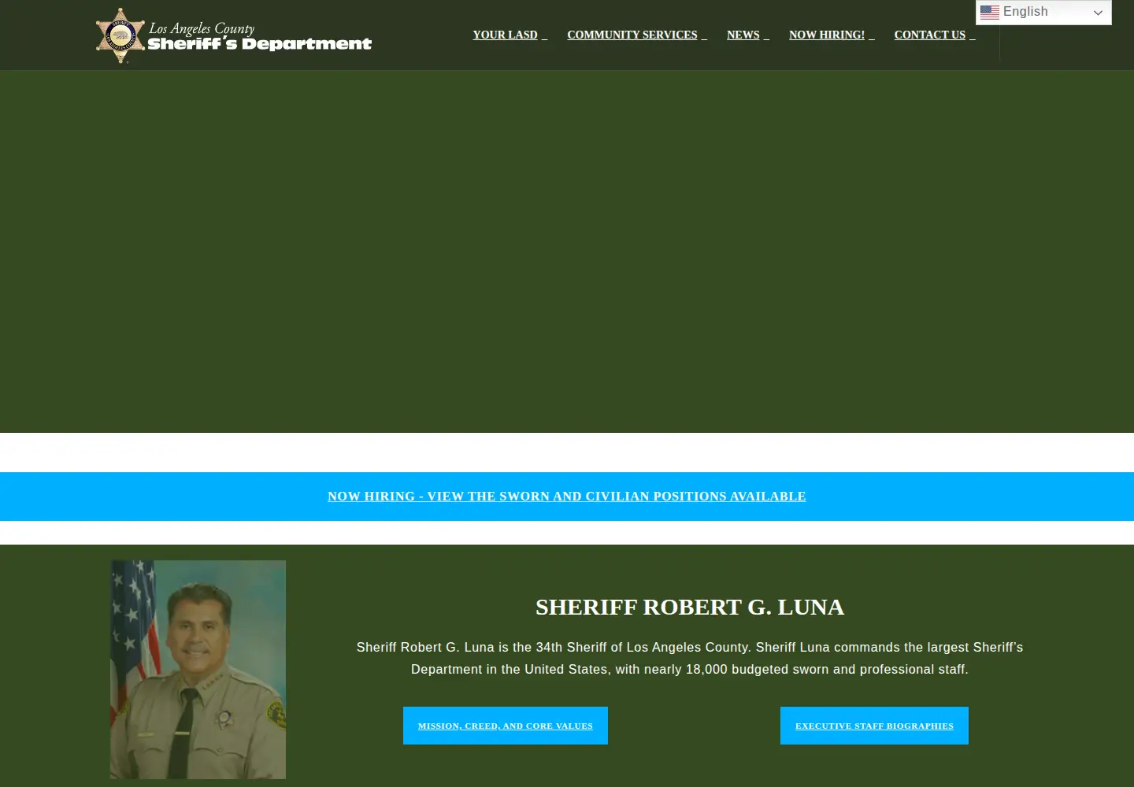Open the NEWS menu
Screen dimensions: 1134x787
(x=748, y=35)
